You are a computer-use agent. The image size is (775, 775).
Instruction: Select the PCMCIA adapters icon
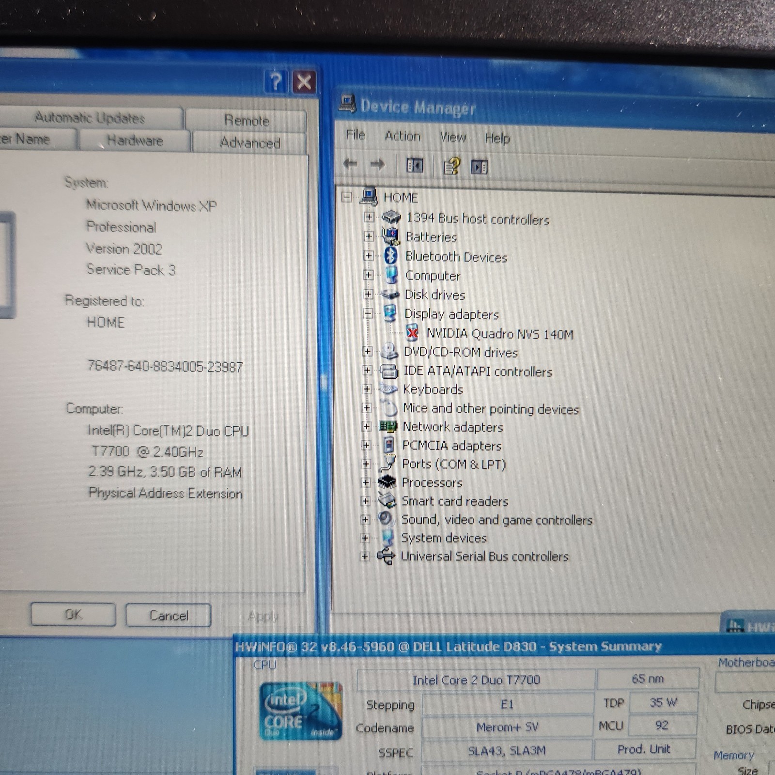click(x=388, y=445)
